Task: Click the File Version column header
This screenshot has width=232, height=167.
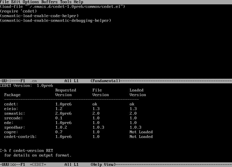Action: [x=101, y=93]
